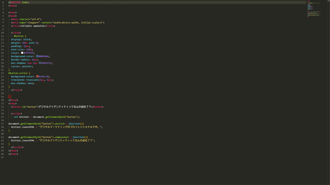
Task: Click the hex value "#ffffff"
Action: point(29,53)
